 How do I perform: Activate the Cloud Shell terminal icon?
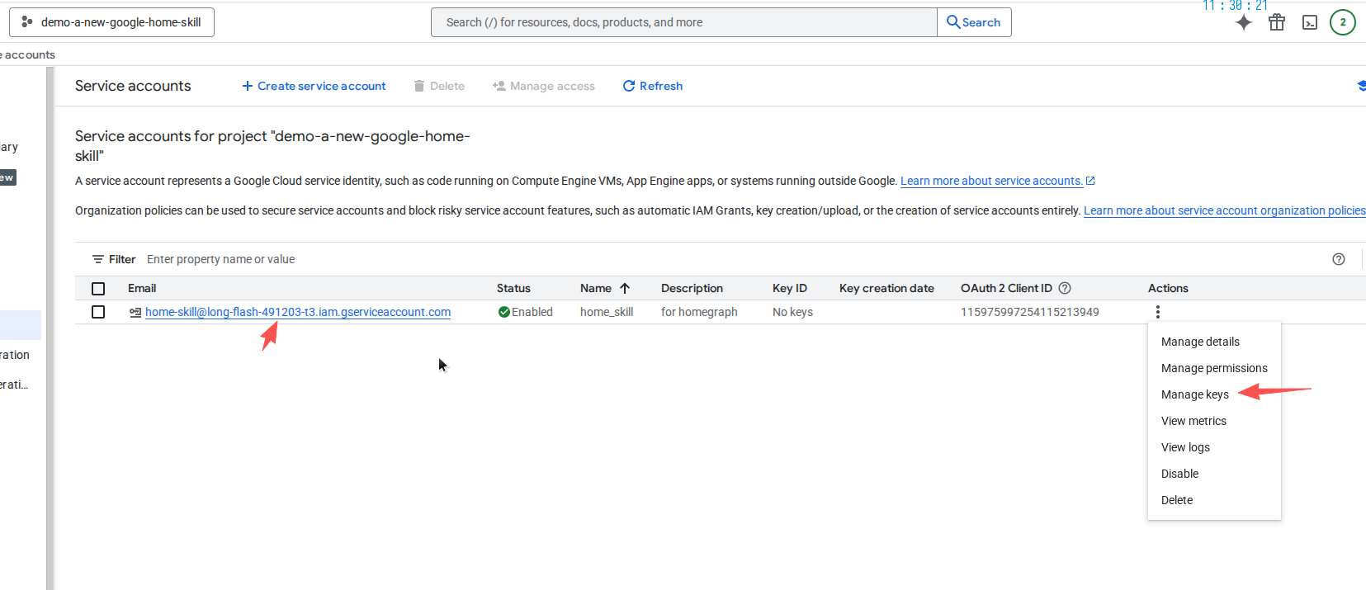1310,22
